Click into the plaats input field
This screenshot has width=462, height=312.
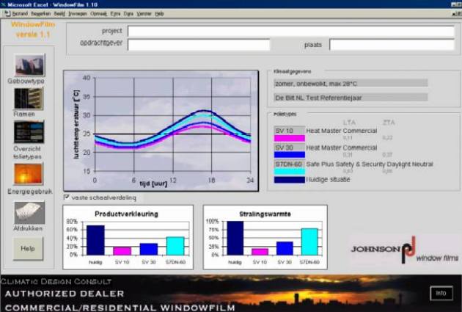(x=392, y=45)
